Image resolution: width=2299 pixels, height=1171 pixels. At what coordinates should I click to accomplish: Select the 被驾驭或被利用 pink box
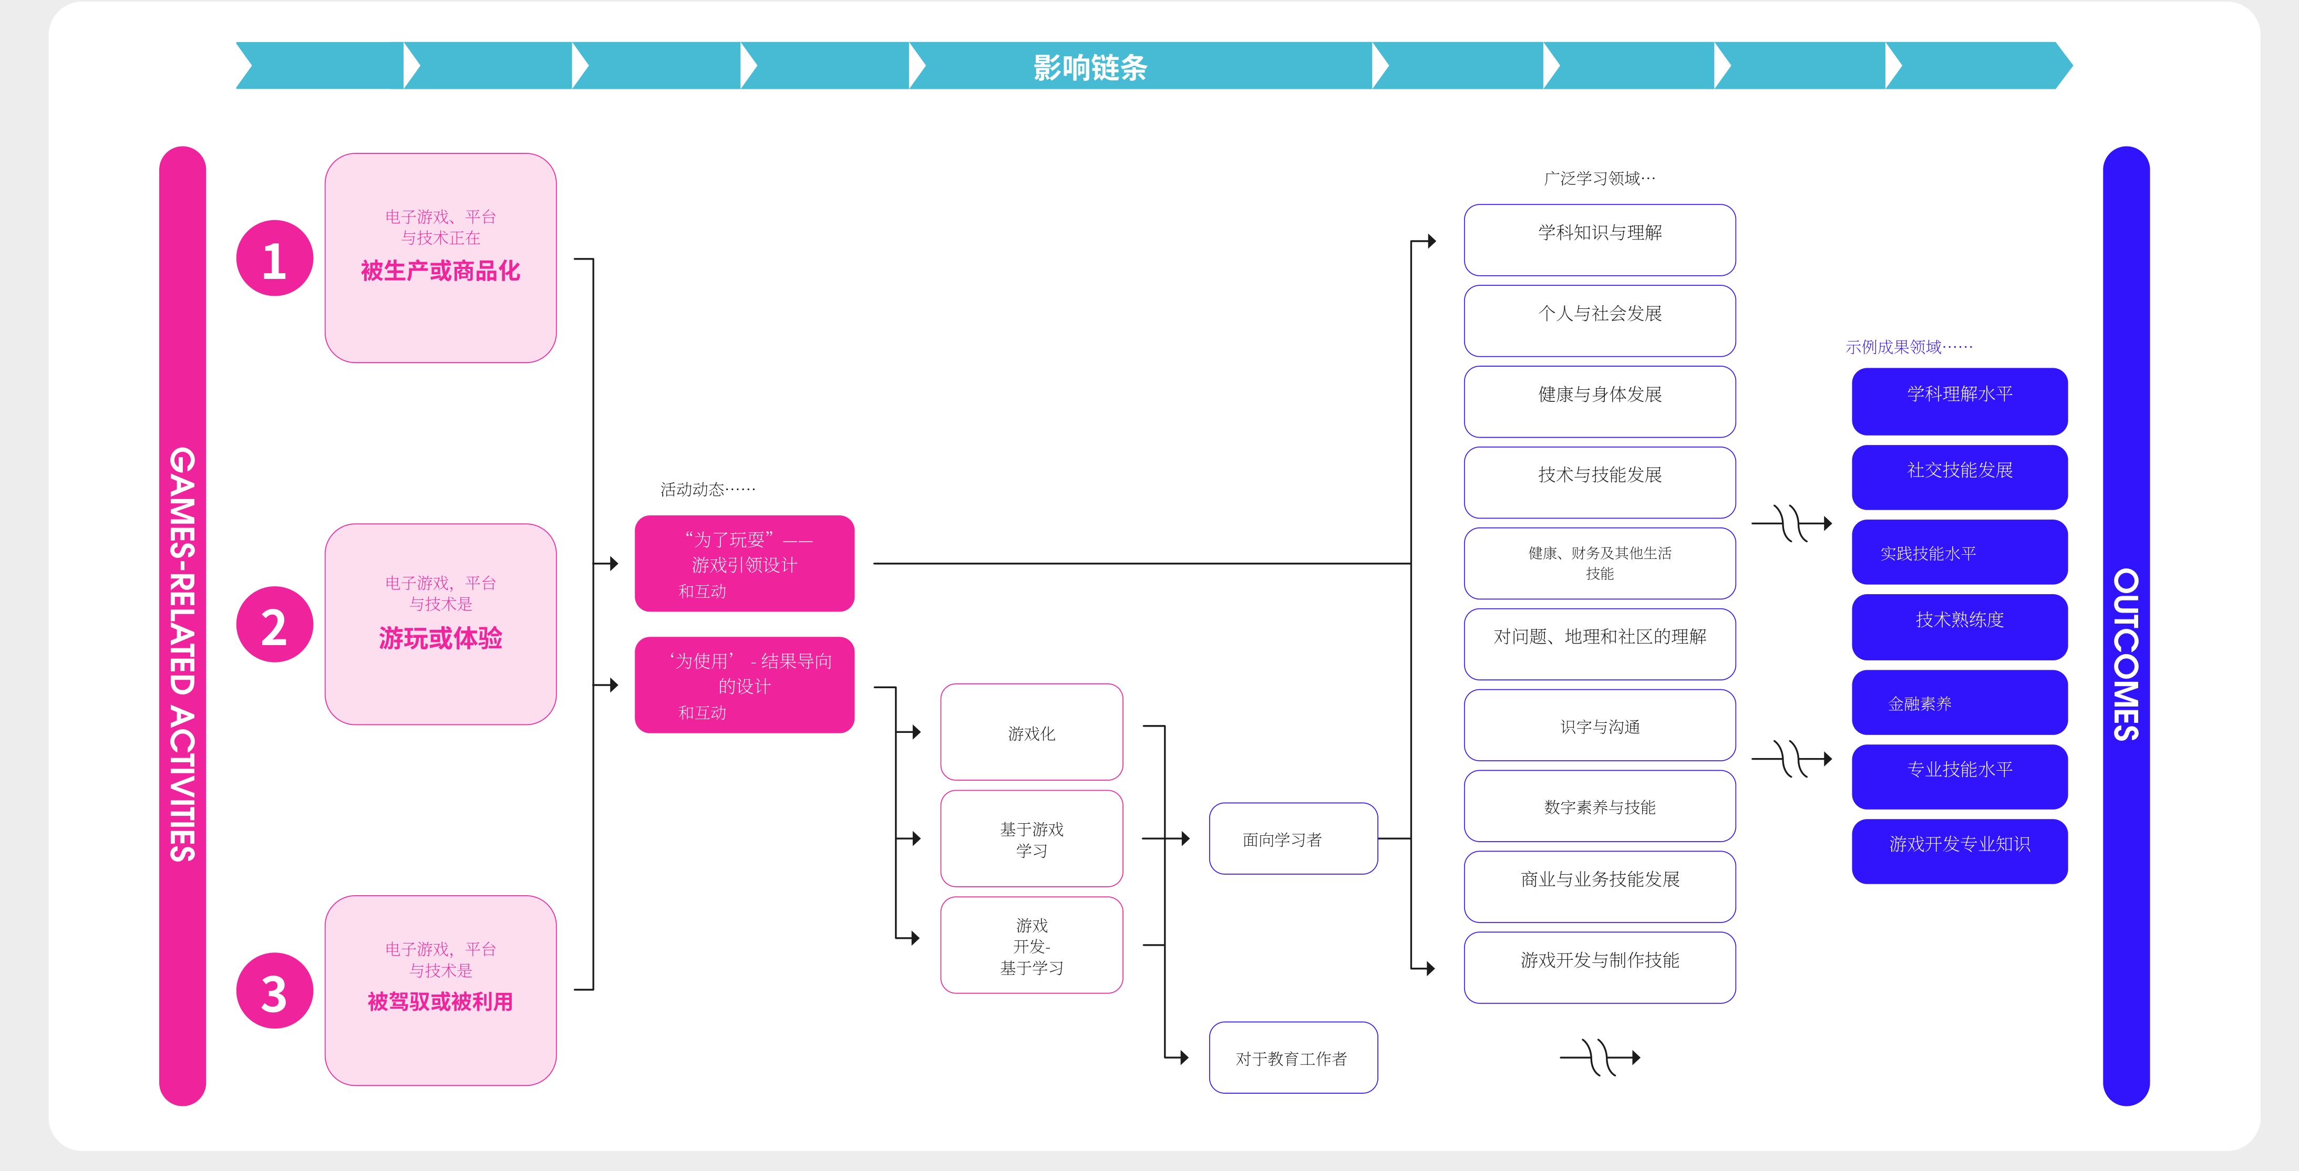pyautogui.click(x=441, y=991)
